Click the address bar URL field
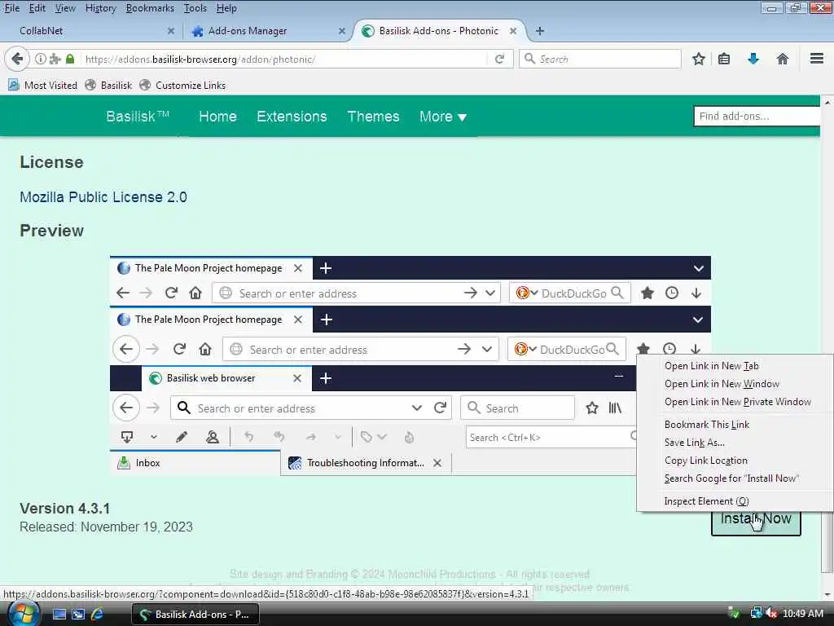The height and width of the screenshot is (626, 834). coord(284,59)
